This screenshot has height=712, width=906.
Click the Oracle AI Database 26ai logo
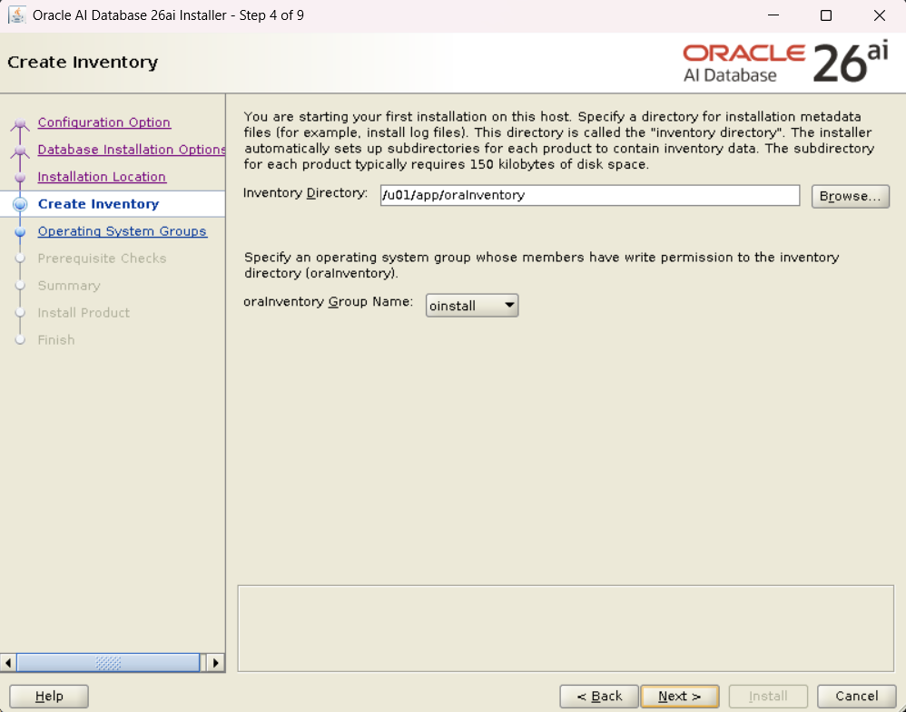[785, 63]
